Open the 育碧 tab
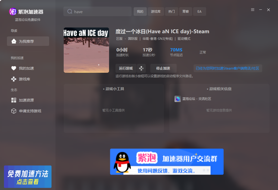 [x=186, y=12]
